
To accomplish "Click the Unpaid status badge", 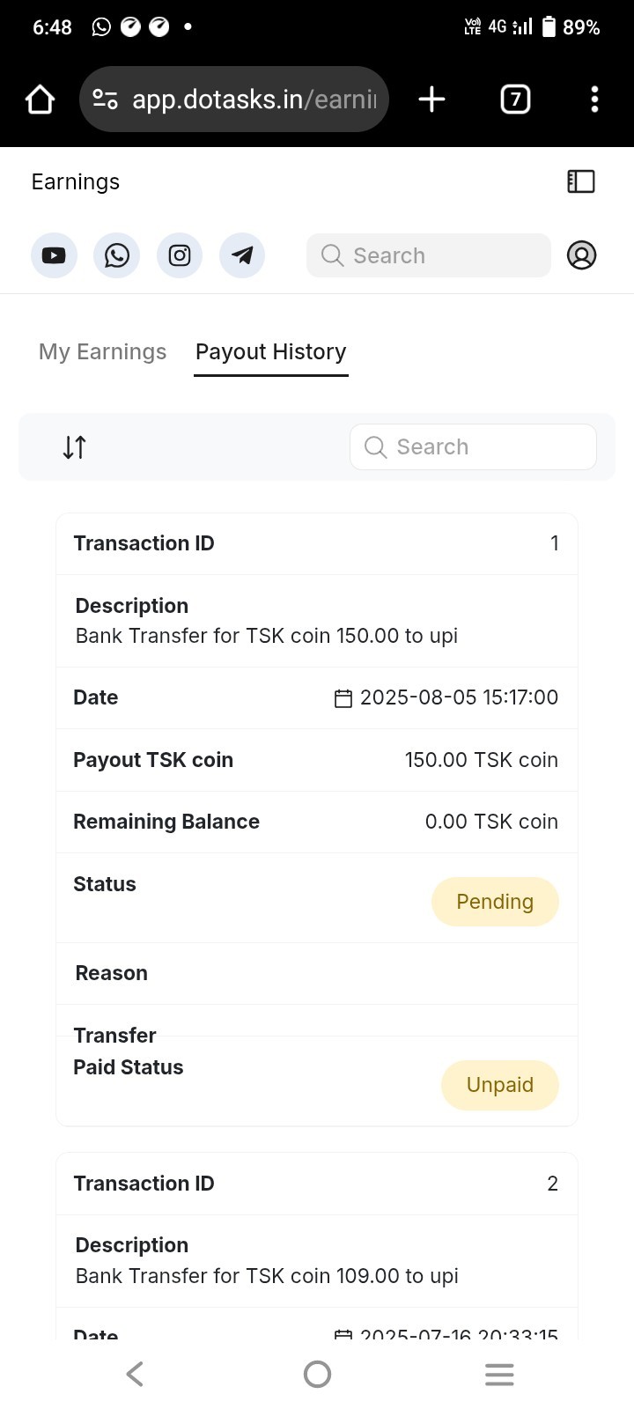I will [499, 1085].
